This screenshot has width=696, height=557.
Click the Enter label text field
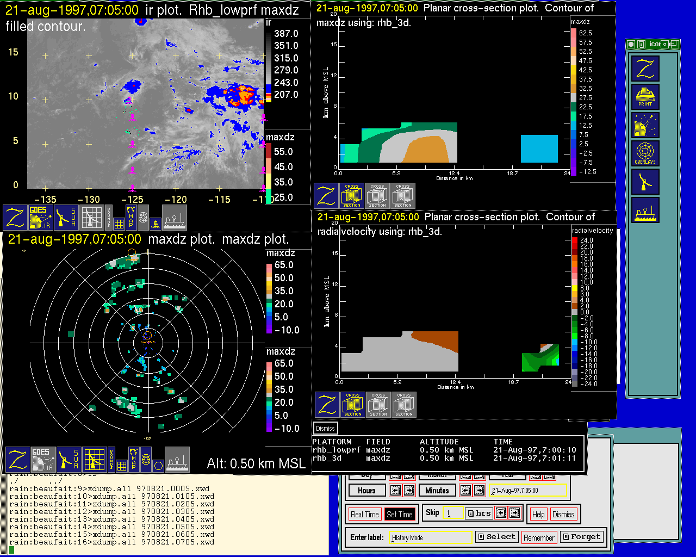[431, 537]
